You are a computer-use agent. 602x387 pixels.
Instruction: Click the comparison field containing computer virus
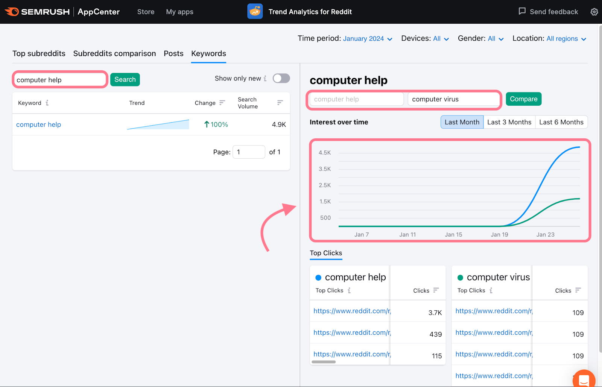point(453,99)
